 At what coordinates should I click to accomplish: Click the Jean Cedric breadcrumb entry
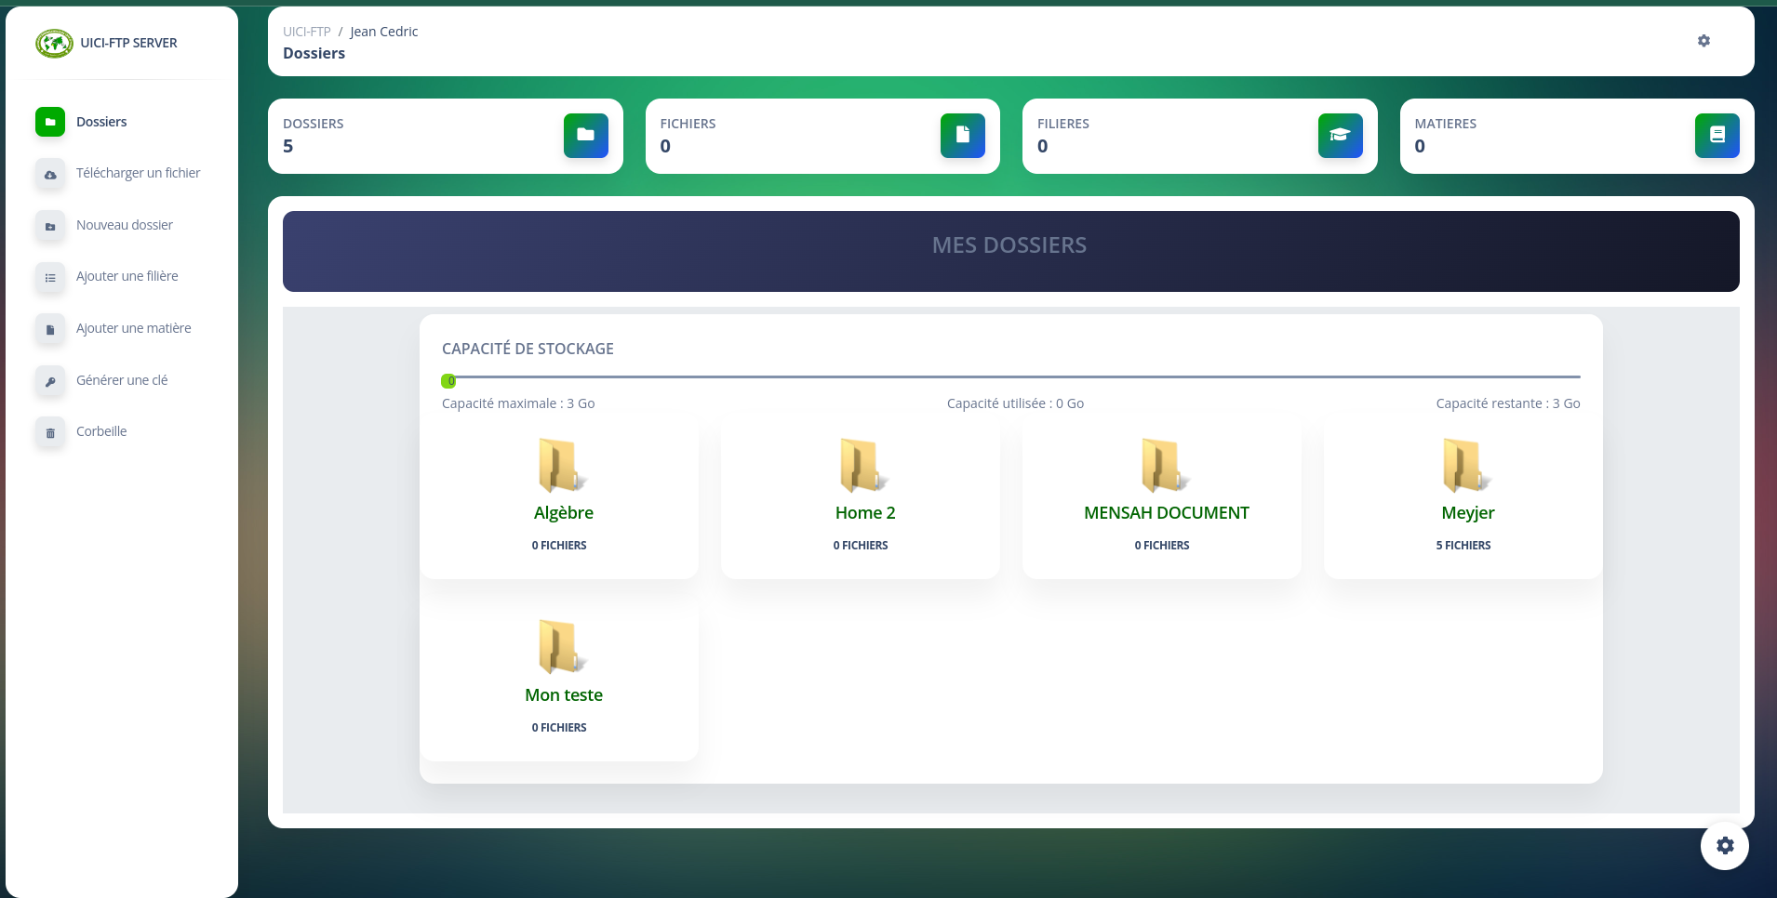click(x=383, y=31)
